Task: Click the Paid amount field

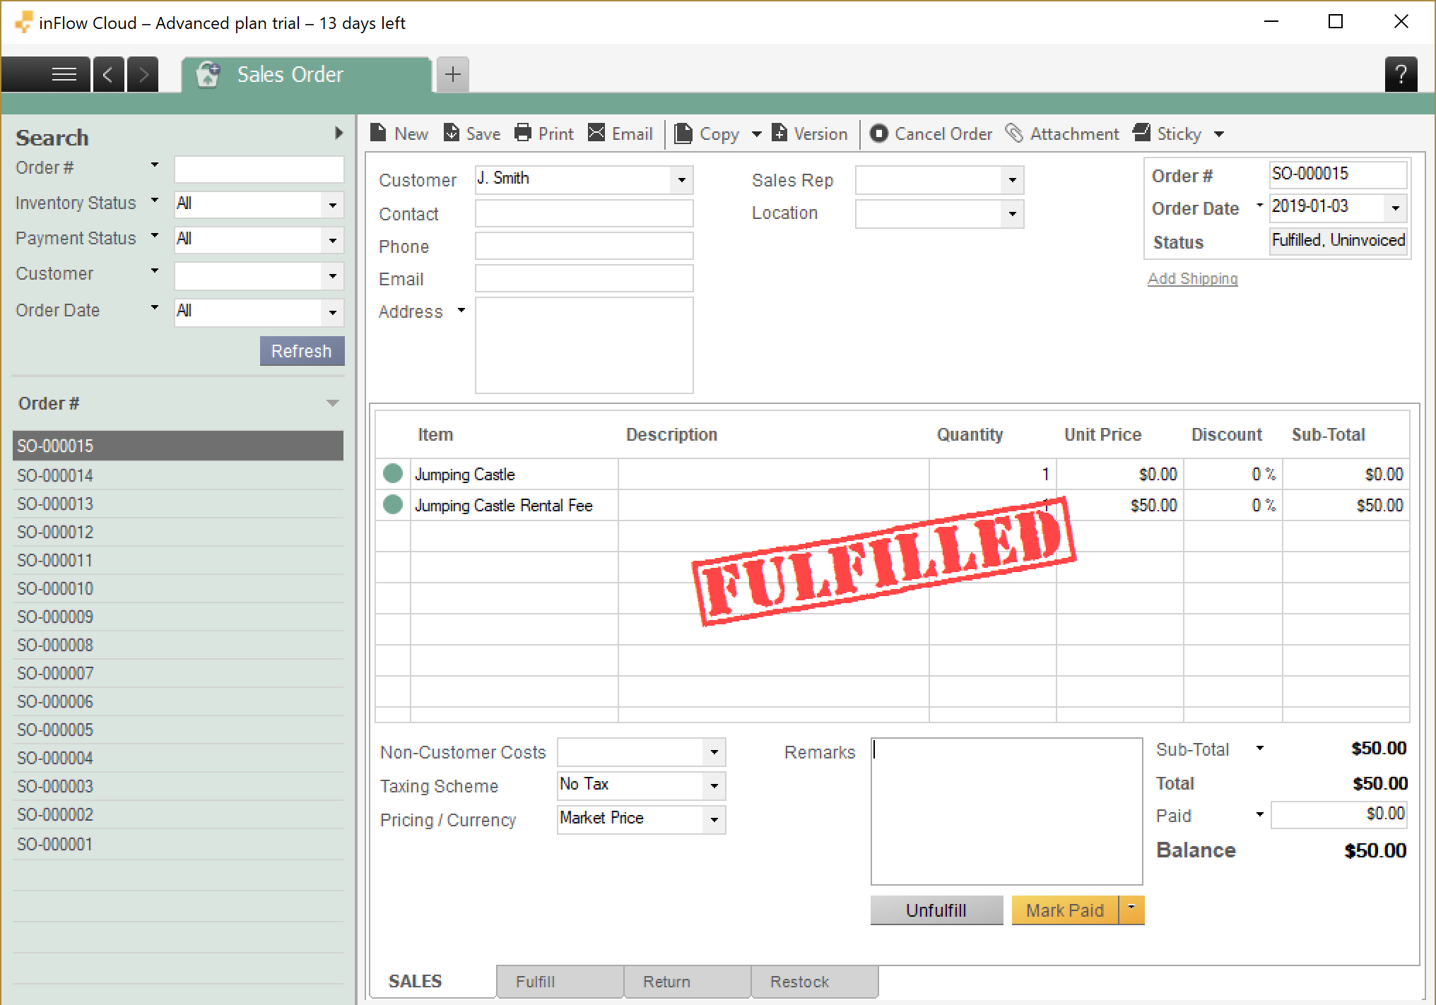Action: point(1338,814)
